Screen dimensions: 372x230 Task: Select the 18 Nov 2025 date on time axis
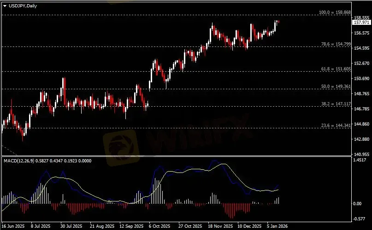click(x=220, y=226)
